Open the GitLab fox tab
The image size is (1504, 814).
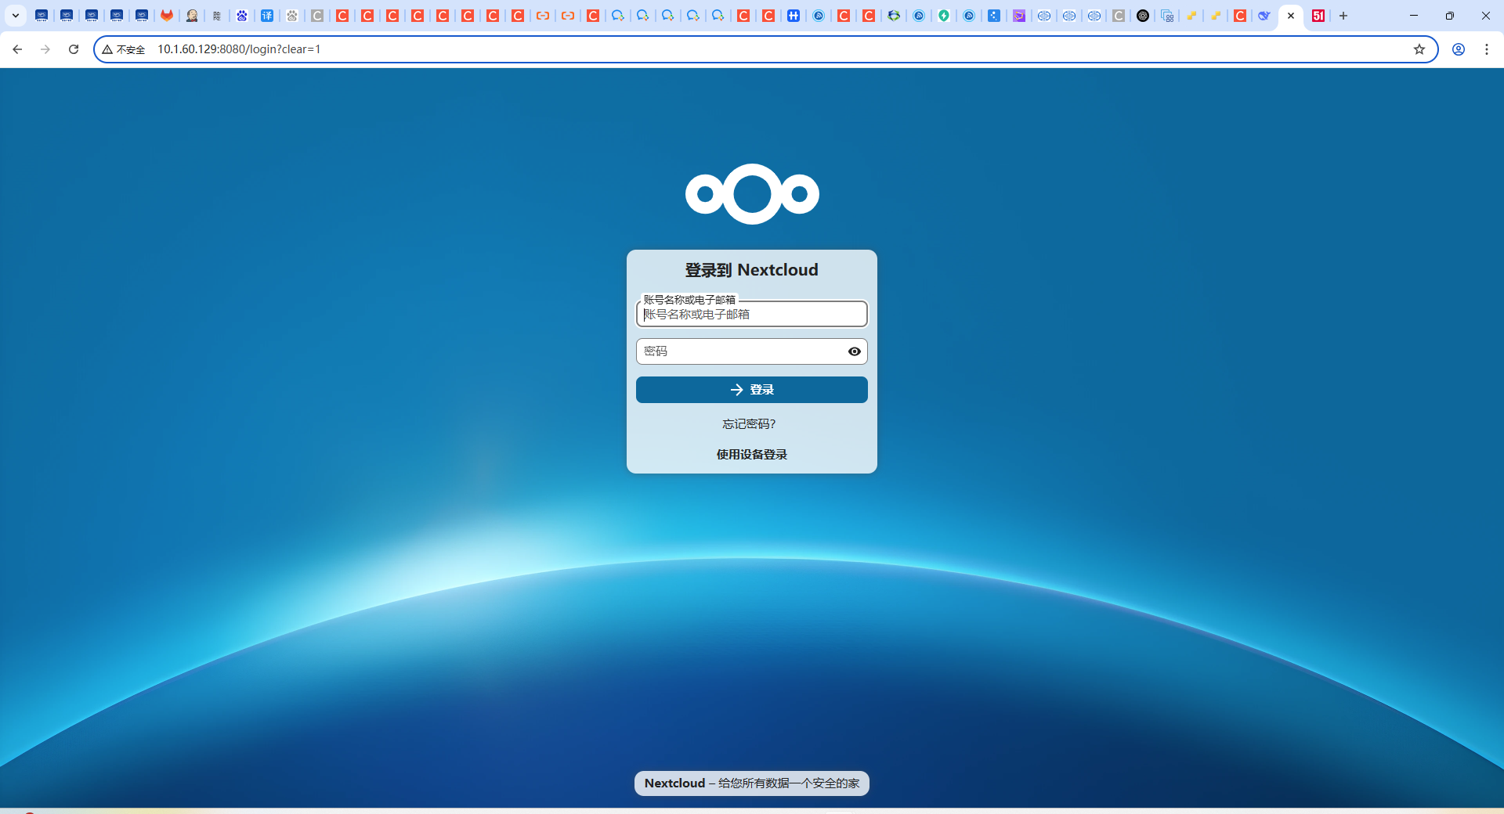pyautogui.click(x=167, y=16)
